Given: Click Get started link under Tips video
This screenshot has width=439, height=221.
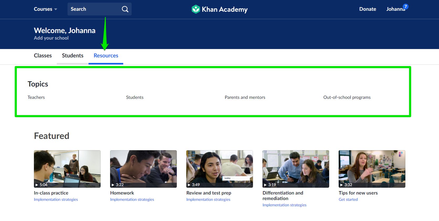Looking at the screenshot, I should pos(348,200).
